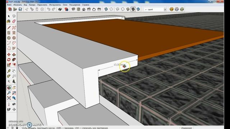Click the Open file toolbar icon
Screen dimensions: 230x129
tap(15, 9)
